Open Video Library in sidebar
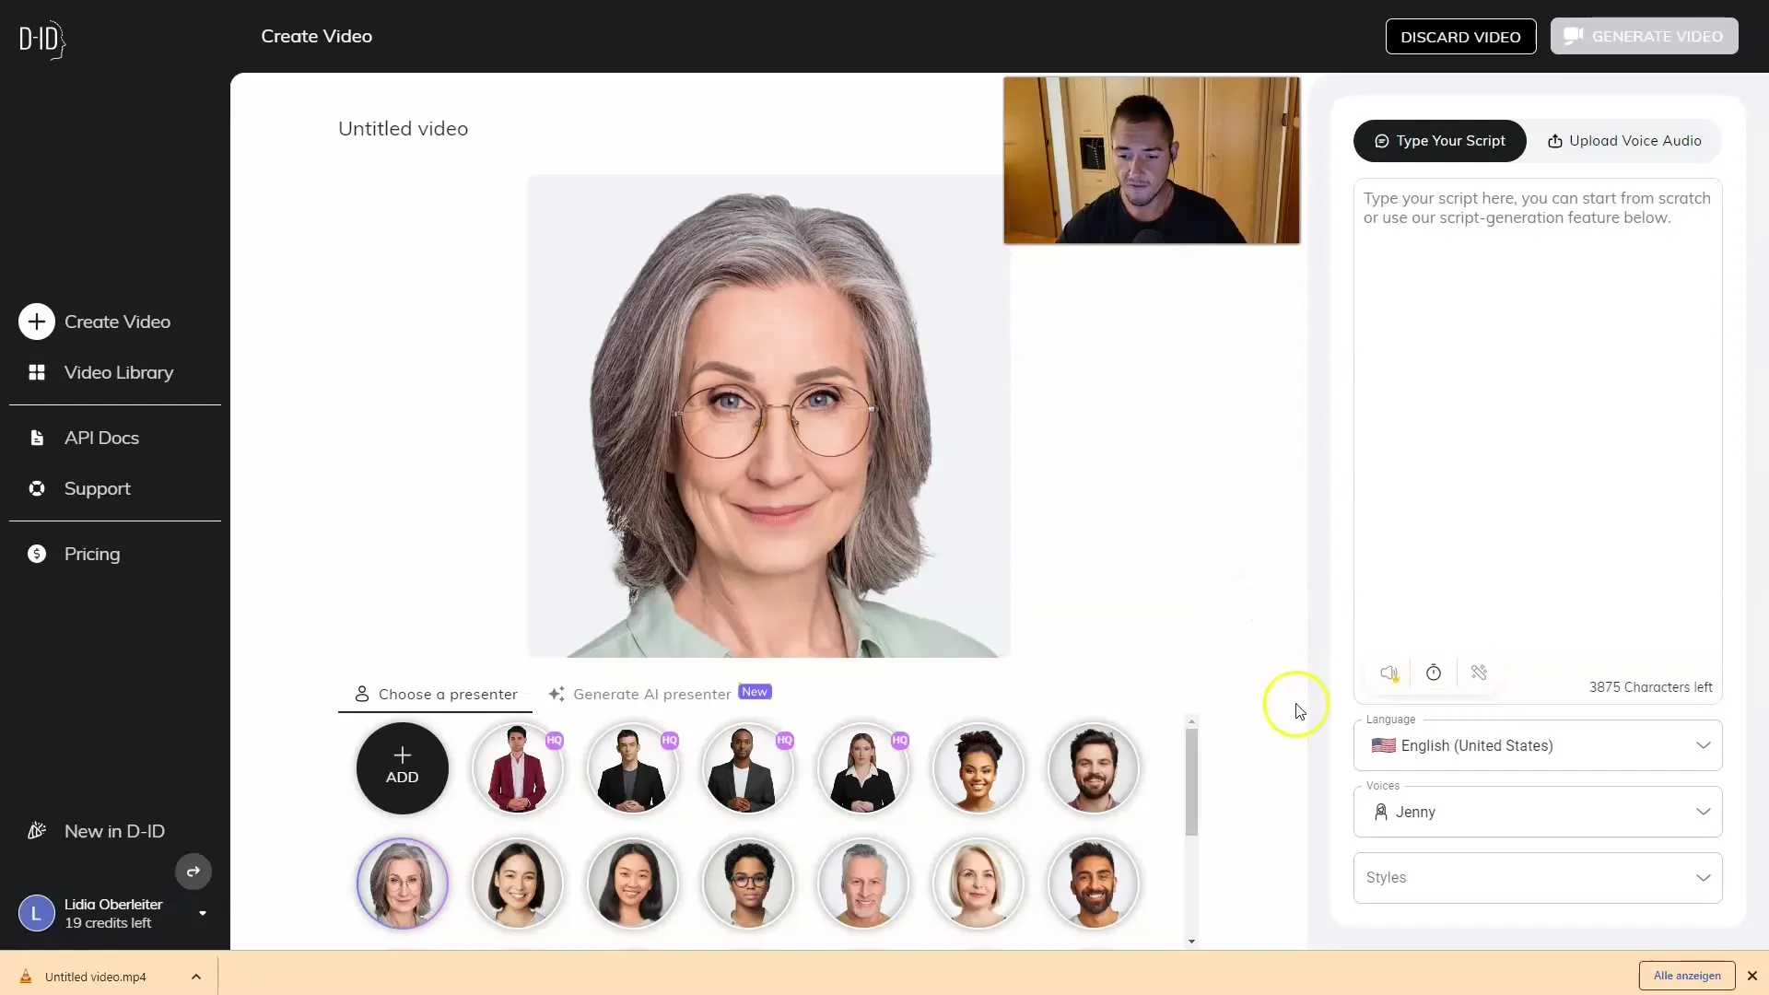 point(119,372)
